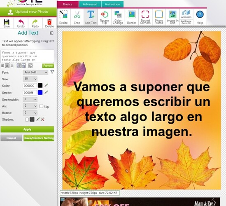Redo the last action

(x=35, y=23)
